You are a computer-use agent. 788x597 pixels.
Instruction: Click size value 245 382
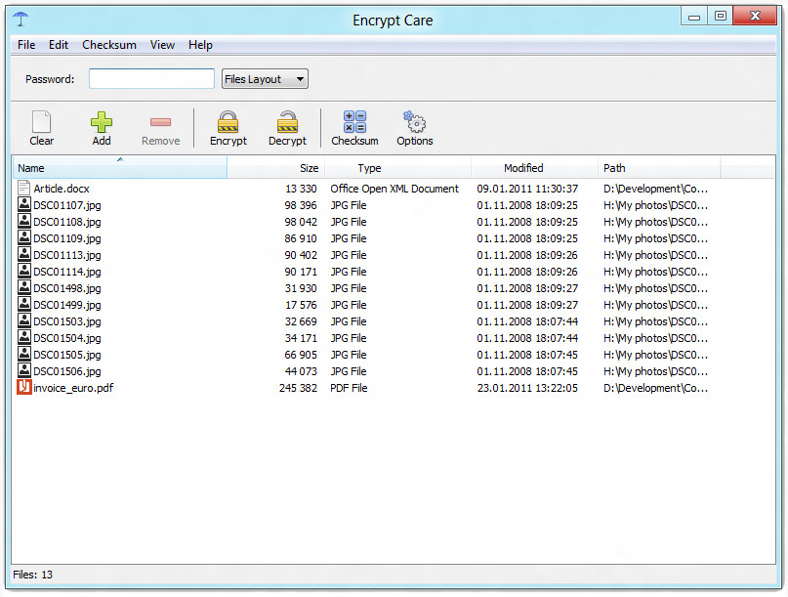tap(298, 388)
